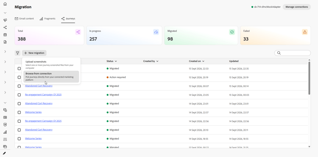Click the Failed card showing 33
Viewport: 318px width, 157px height.
[x=276, y=35]
